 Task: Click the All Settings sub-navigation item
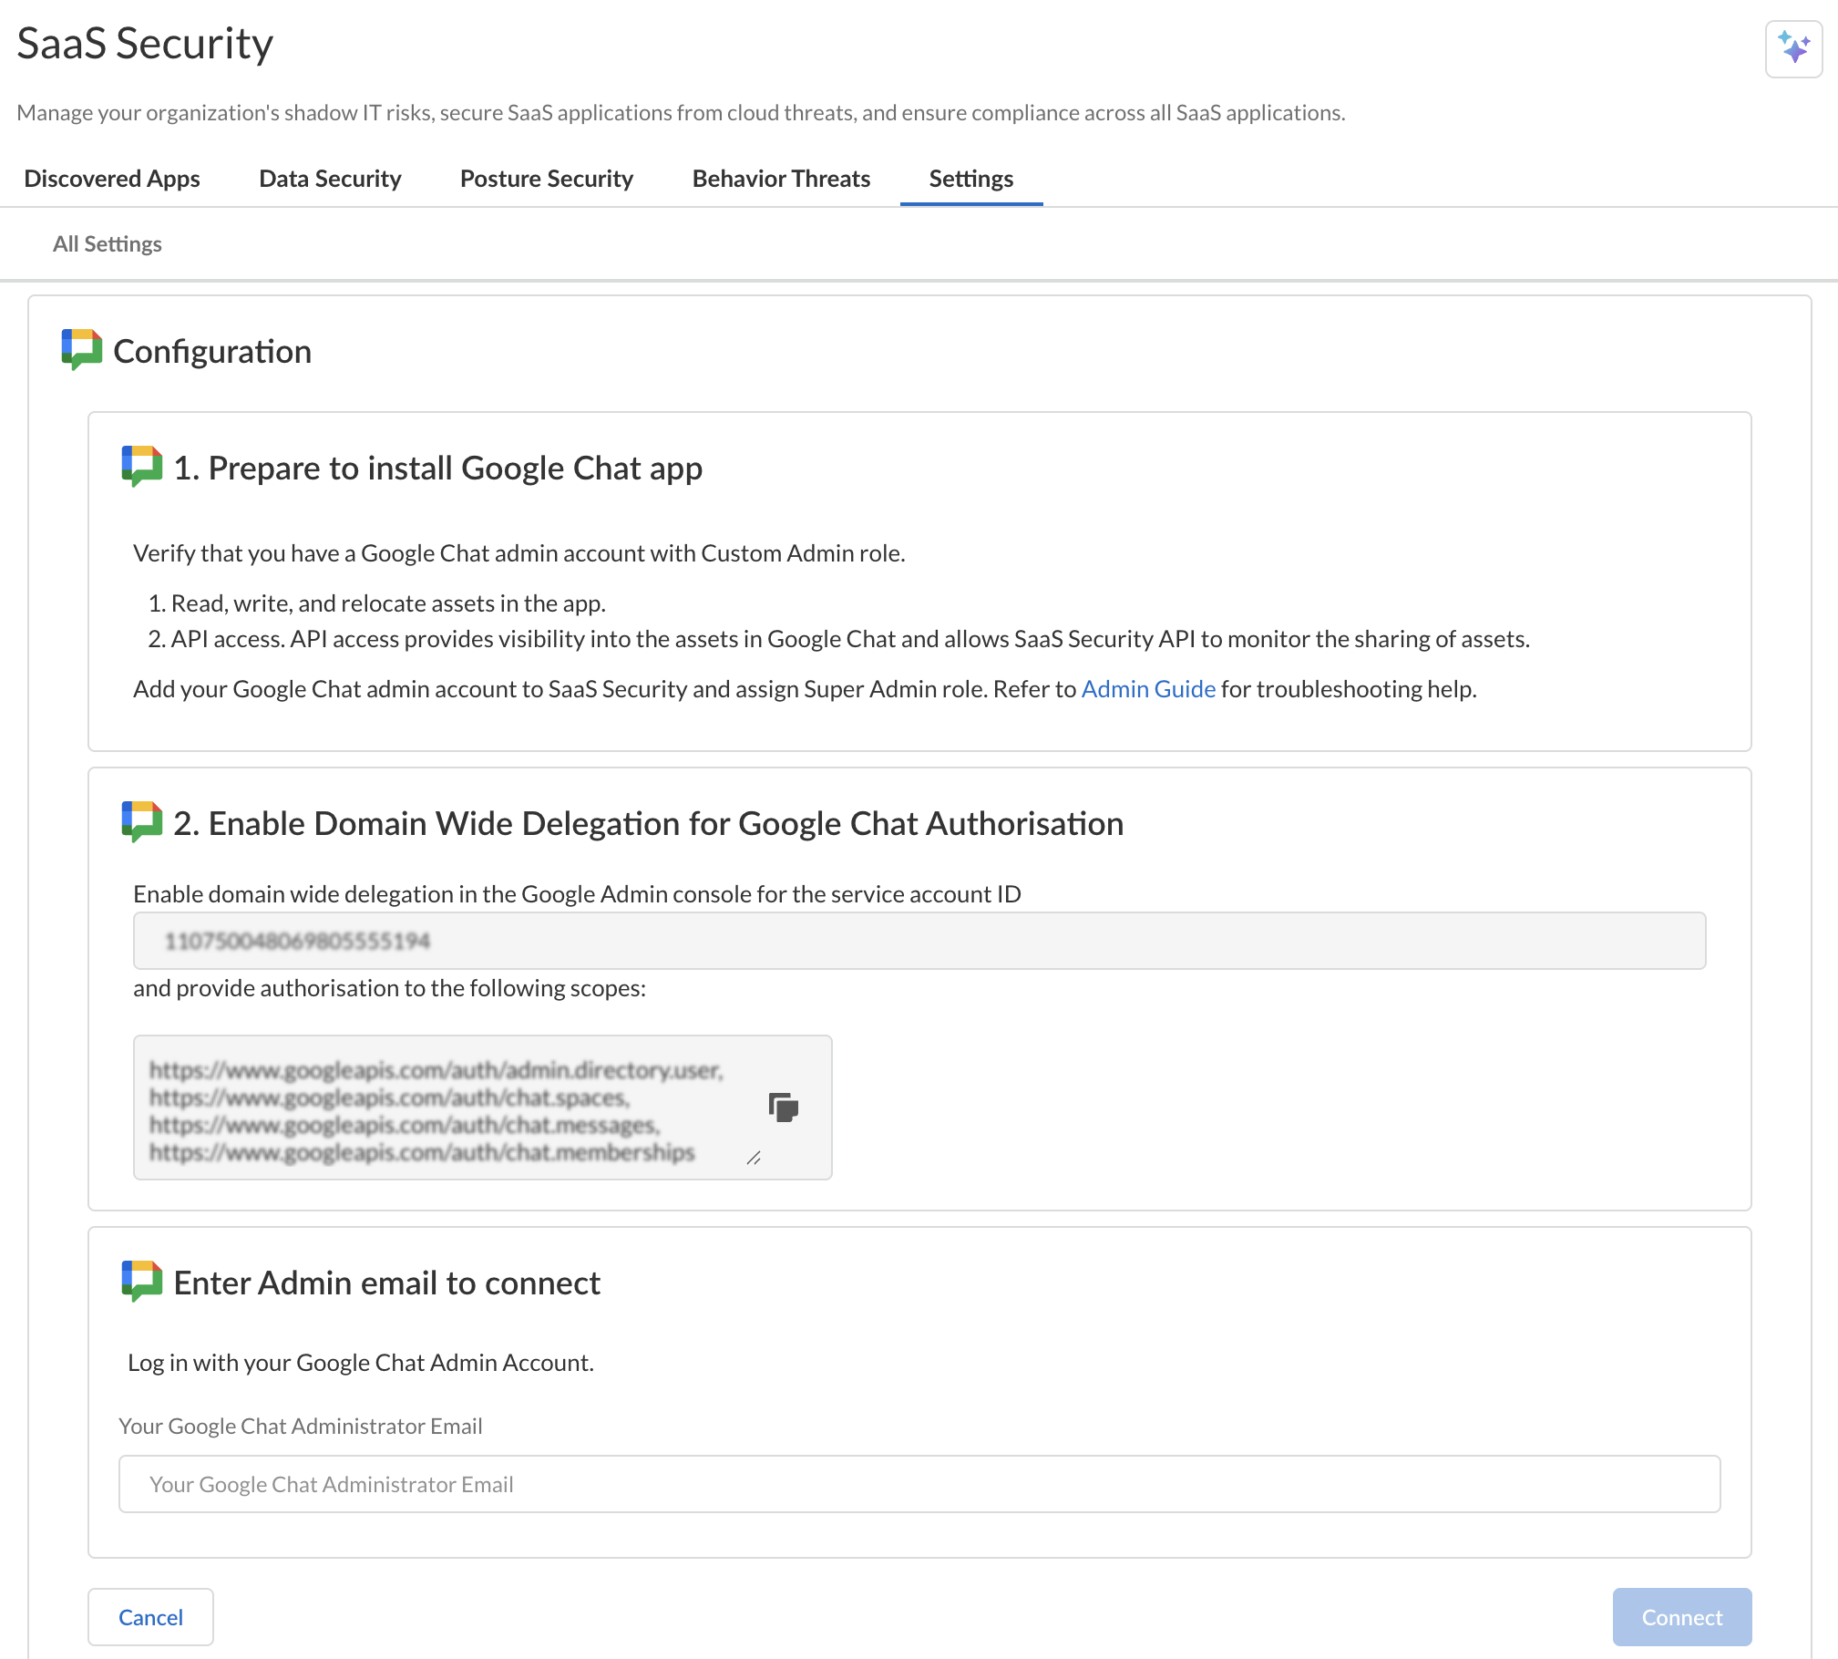108,244
